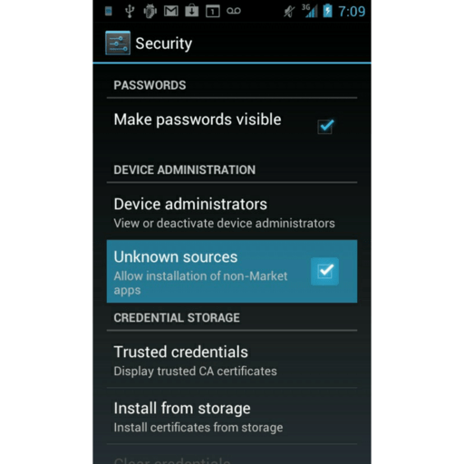Tap the Android debugging notification icon
Image resolution: width=464 pixels, height=464 pixels.
point(150,12)
